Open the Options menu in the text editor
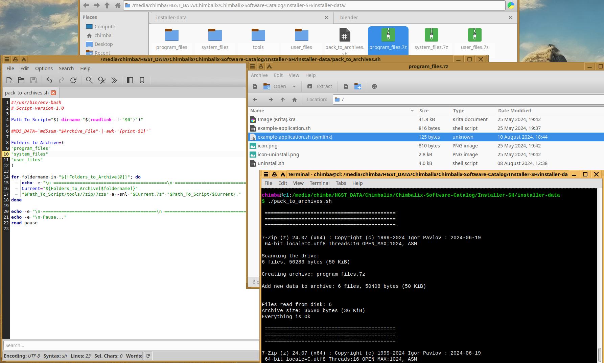Screen dimensions: 604x363 pos(44,68)
